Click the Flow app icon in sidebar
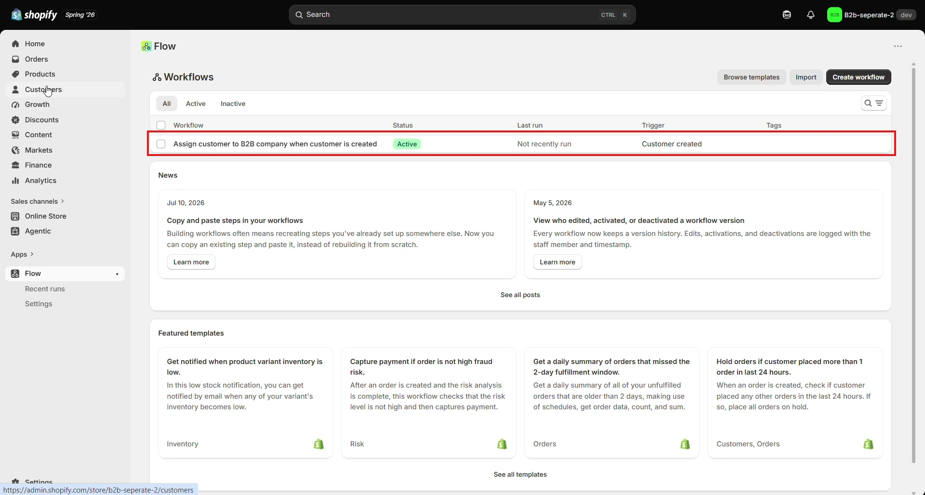 15,274
